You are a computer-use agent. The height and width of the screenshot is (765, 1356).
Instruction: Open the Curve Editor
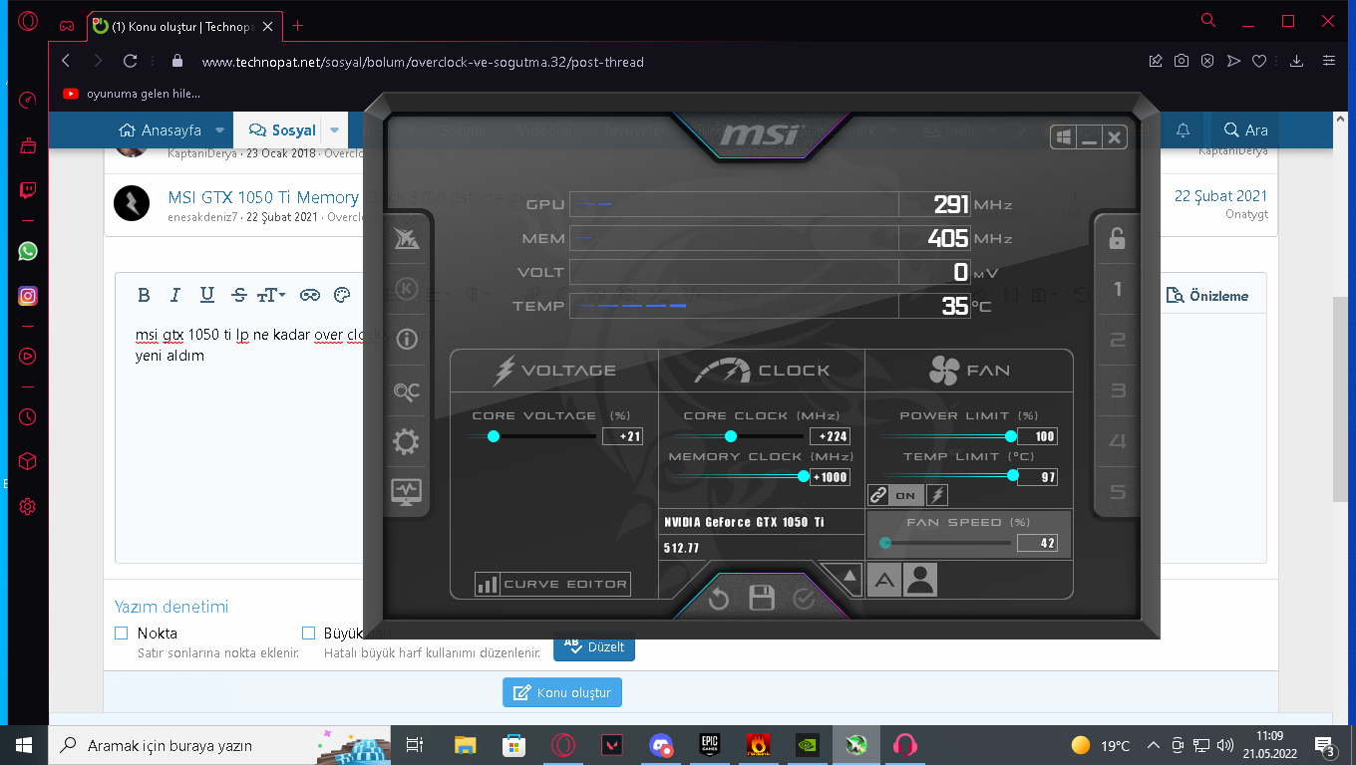pos(552,585)
